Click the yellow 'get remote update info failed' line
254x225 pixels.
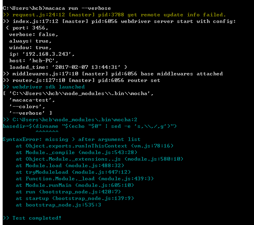[x=114, y=15]
